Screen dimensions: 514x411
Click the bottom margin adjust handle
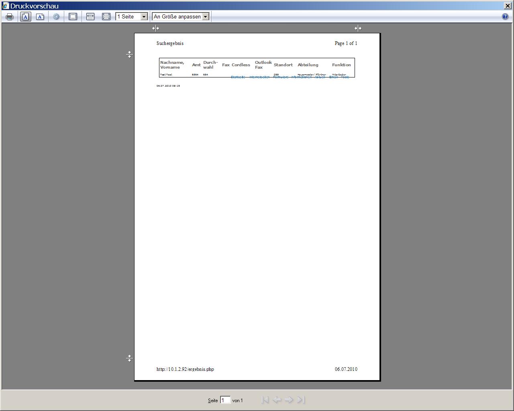coord(129,358)
